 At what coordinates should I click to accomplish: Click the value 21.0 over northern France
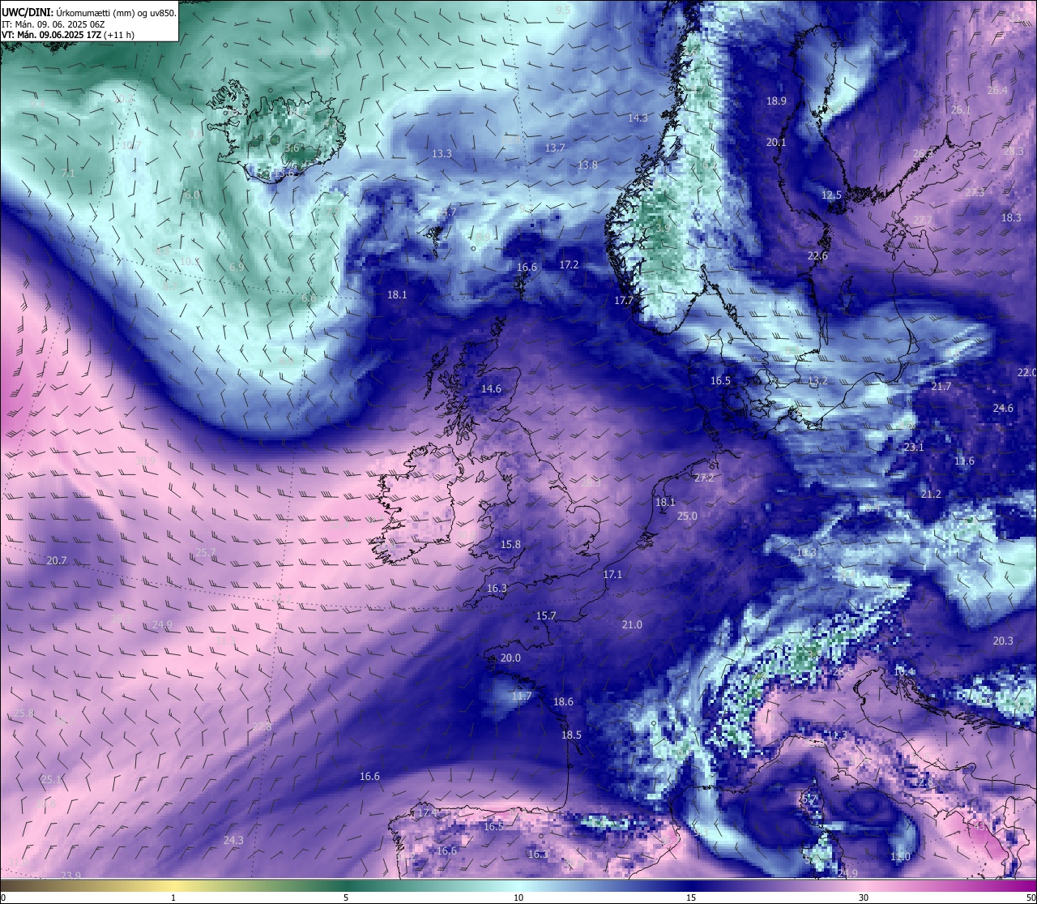[x=632, y=625]
